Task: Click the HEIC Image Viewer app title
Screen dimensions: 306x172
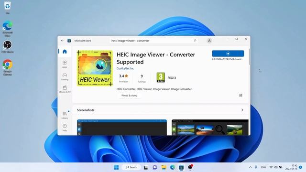Action: pyautogui.click(x=156, y=58)
